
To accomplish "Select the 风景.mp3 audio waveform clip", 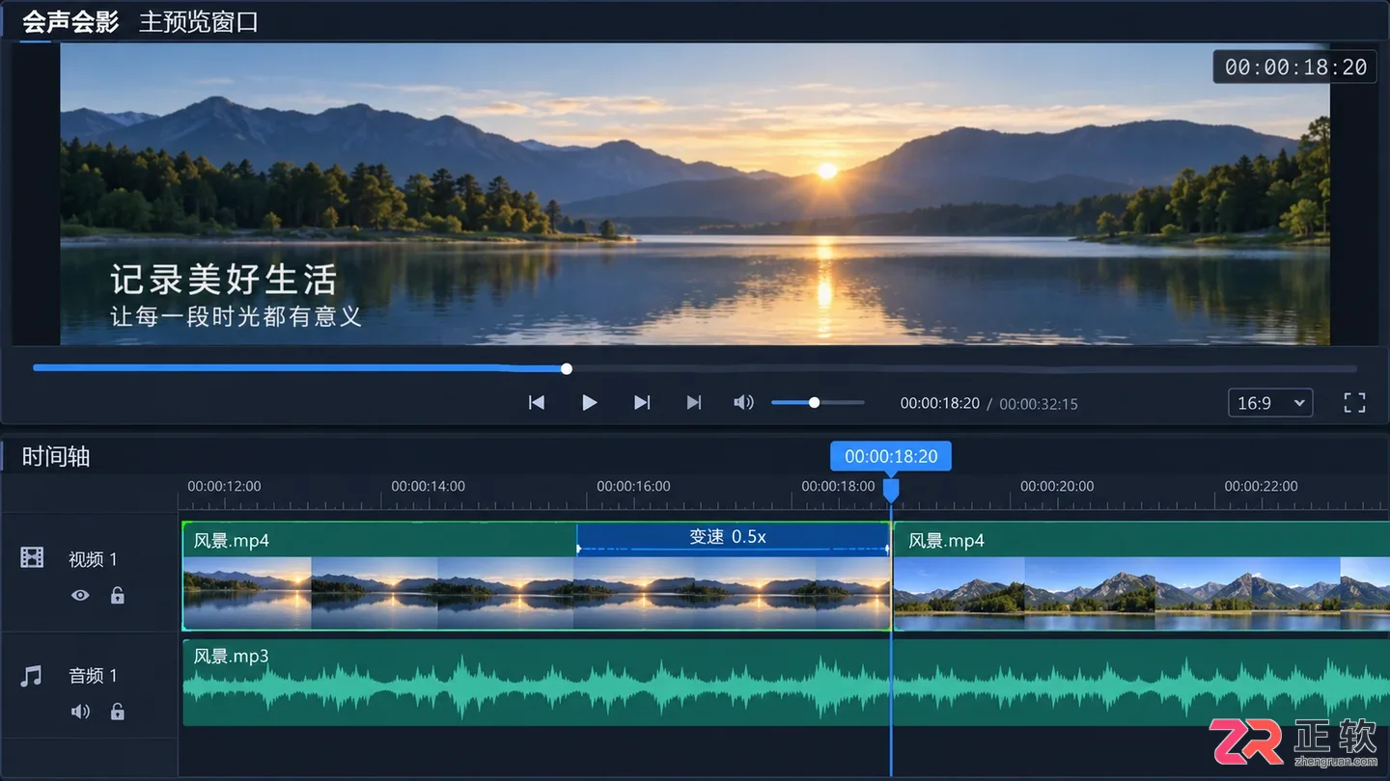I will (786, 683).
